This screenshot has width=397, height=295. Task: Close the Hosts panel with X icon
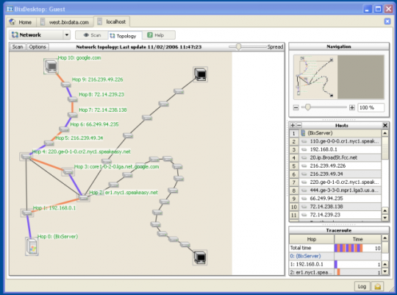pos(385,125)
